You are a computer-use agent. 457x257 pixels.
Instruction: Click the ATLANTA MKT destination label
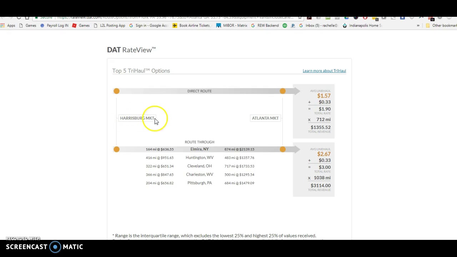click(x=265, y=118)
